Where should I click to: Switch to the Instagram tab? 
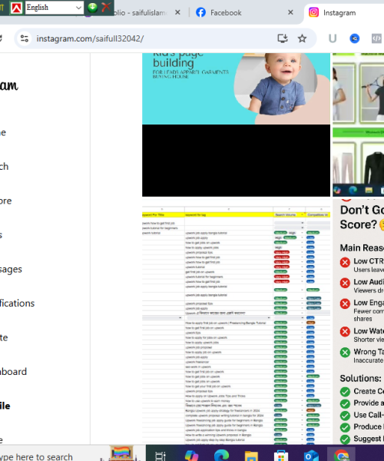coord(339,13)
